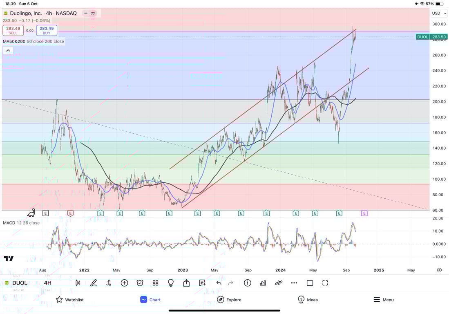
Task: Open symbol info circle icon
Action: pos(248,283)
